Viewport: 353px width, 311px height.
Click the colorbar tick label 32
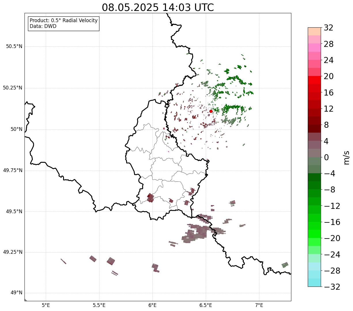point(329,28)
